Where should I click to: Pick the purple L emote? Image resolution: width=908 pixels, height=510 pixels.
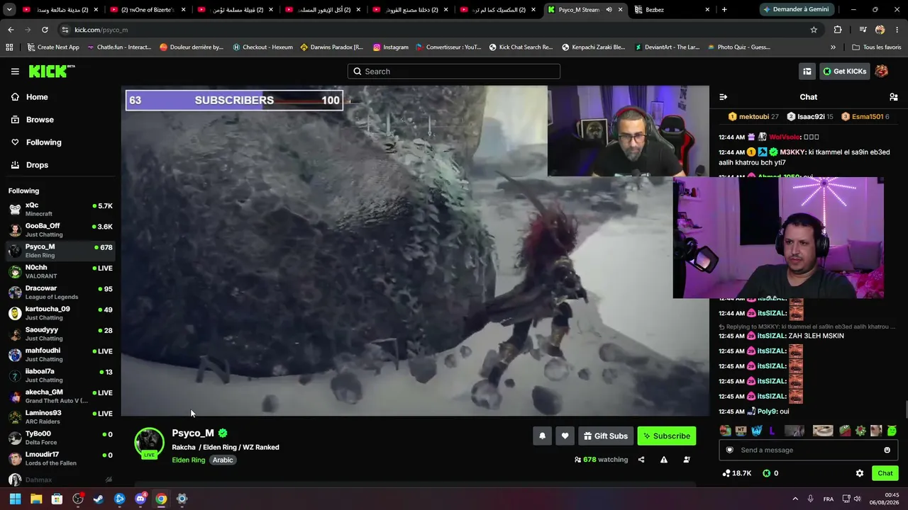773,431
